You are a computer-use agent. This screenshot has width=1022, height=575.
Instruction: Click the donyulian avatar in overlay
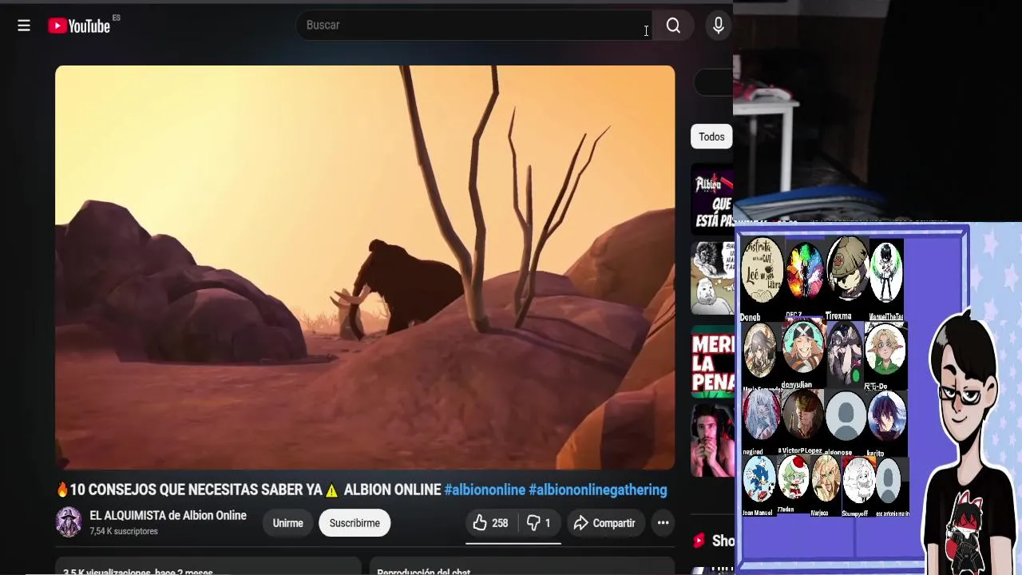803,347
